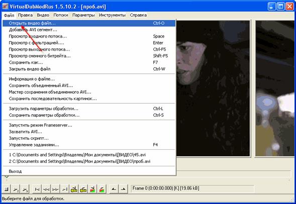Choose Добавить AVI сегмент…
Image resolution: width=296 pixels, height=204 pixels.
[x=89, y=30]
